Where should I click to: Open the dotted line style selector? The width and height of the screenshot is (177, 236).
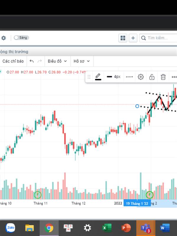coord(129,77)
